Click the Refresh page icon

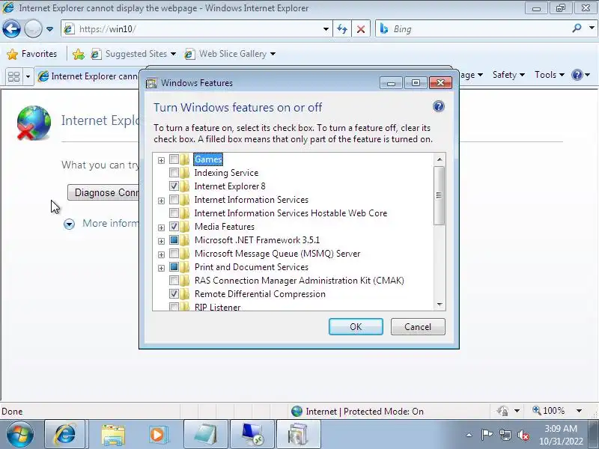coord(342,29)
